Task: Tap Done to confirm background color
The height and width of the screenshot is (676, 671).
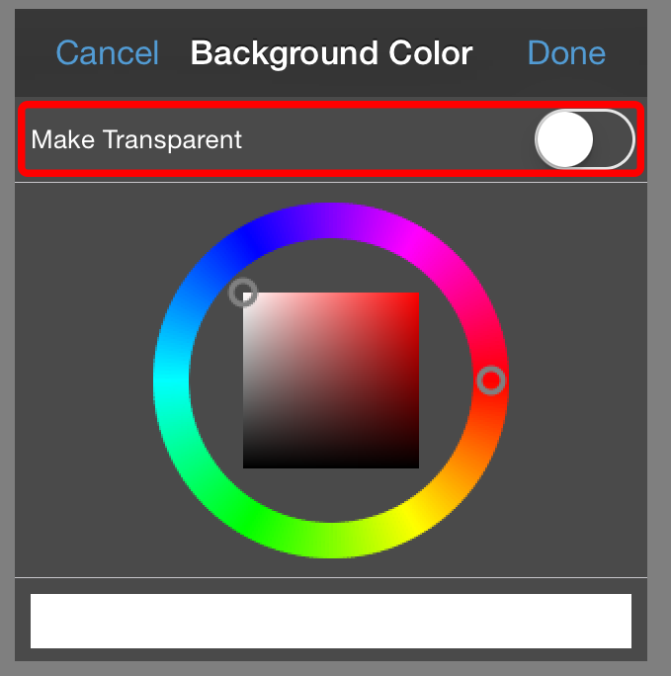Action: [566, 53]
